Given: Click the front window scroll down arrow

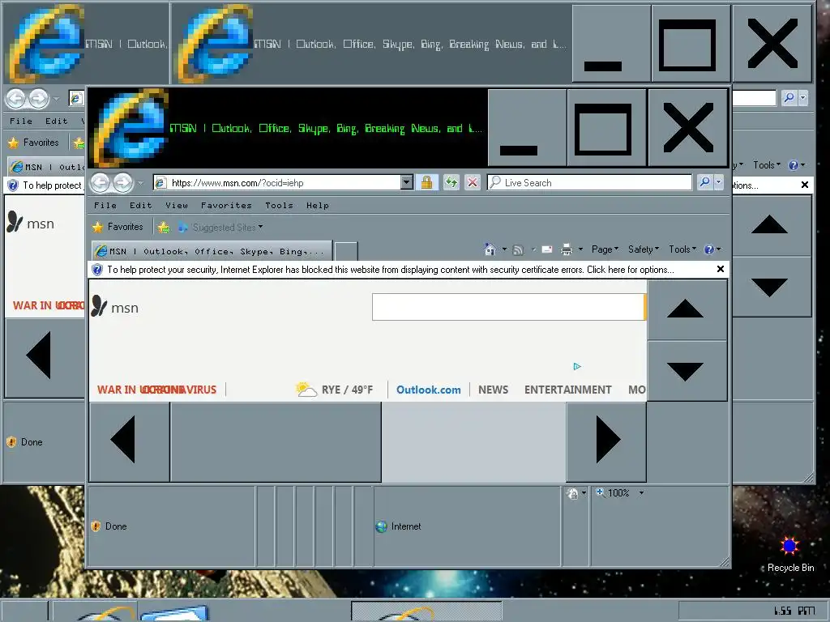Looking at the screenshot, I should point(686,371).
